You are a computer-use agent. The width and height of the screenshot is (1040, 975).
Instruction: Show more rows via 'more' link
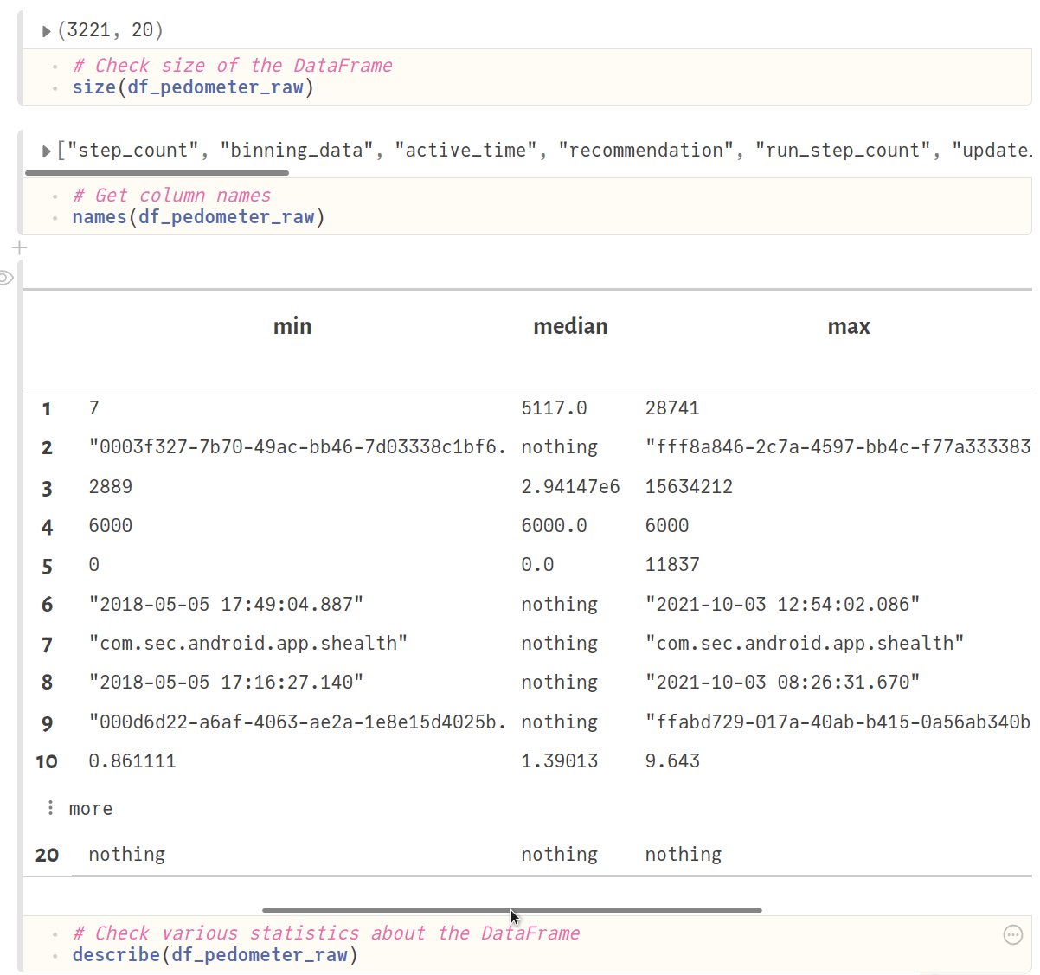(x=91, y=809)
